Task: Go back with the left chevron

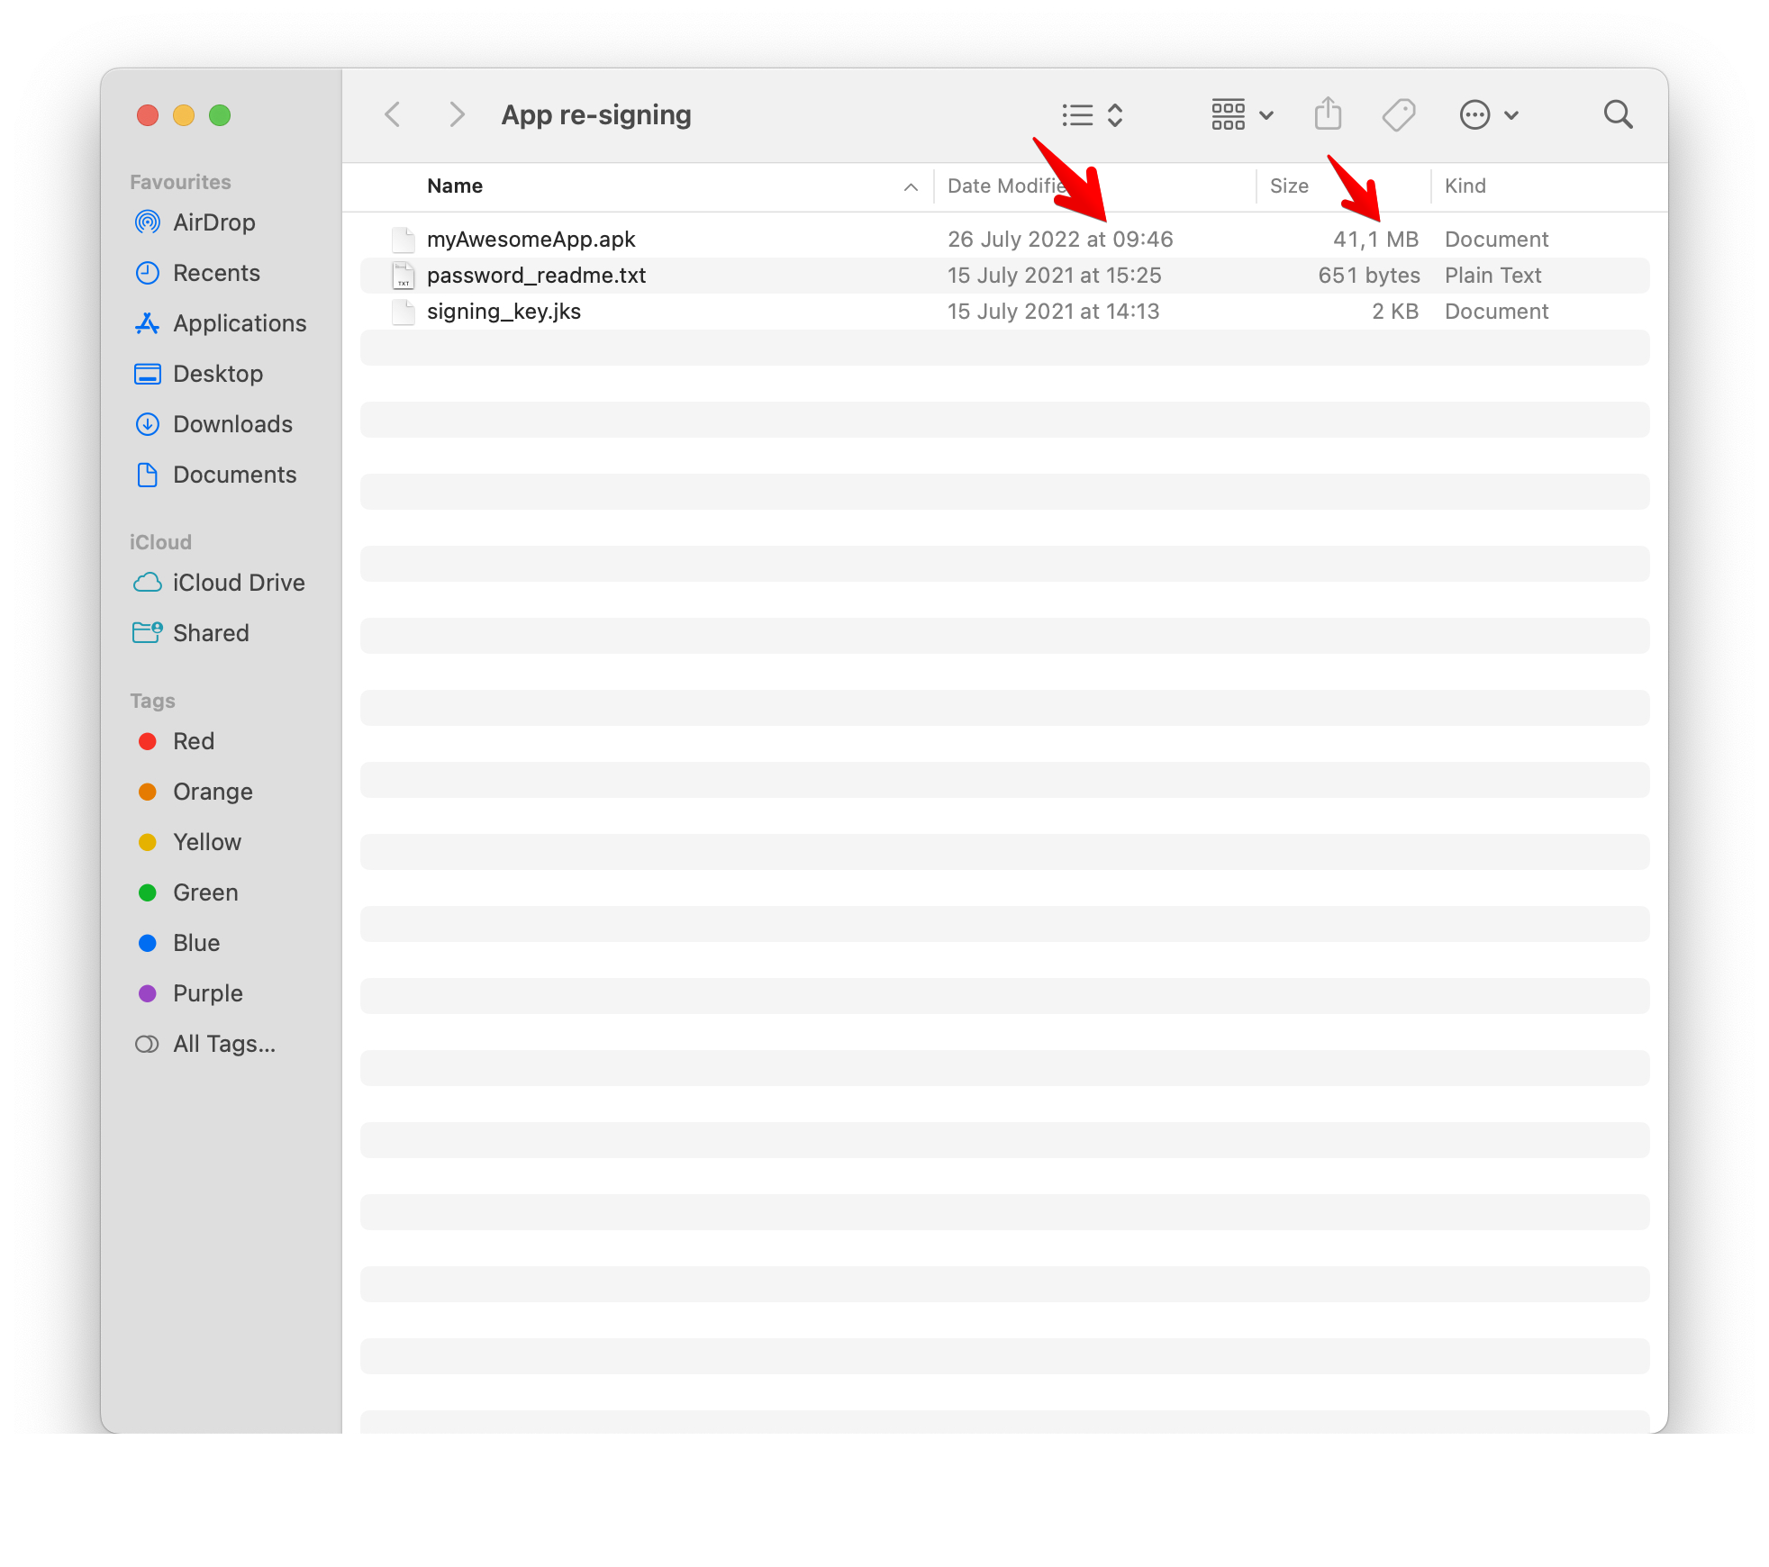Action: [393, 114]
